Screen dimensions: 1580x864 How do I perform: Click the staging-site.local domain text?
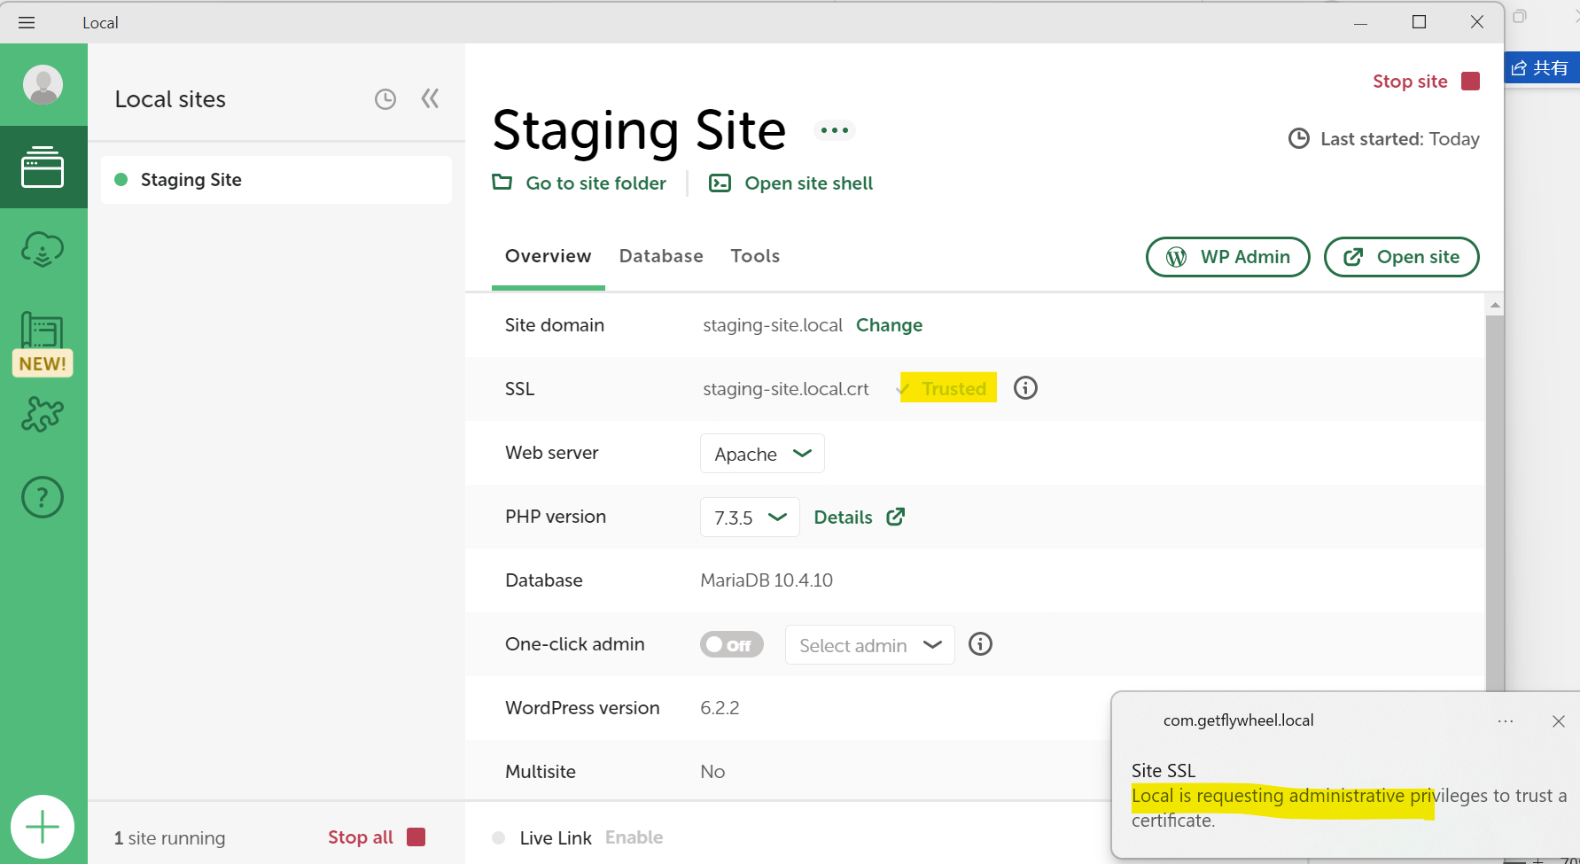[773, 325]
